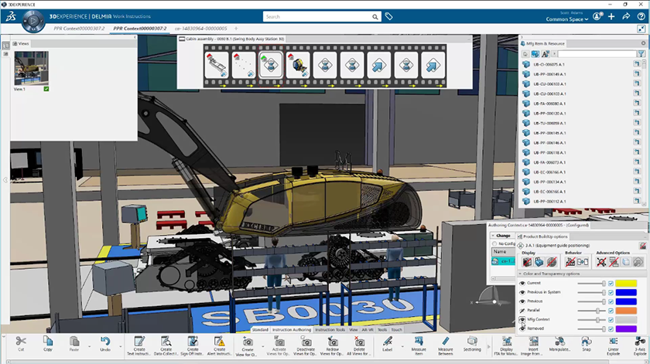650x364 pixels.
Task: Expand the left side panel arrow
Action: (5, 180)
